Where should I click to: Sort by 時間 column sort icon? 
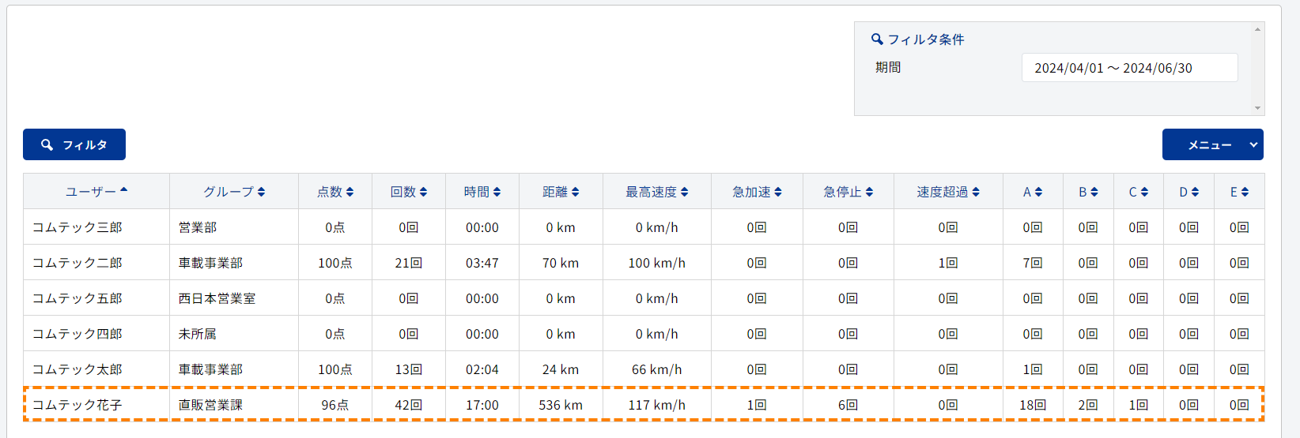pyautogui.click(x=497, y=192)
